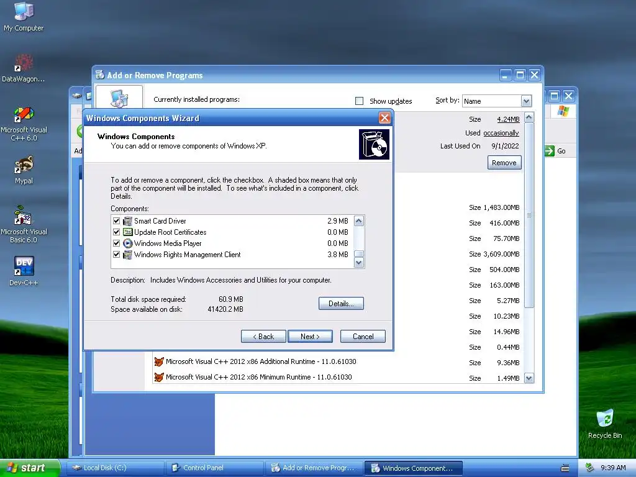This screenshot has height=477, width=636.
Task: Switch to Control Panel taskbar item
Action: pos(215,468)
